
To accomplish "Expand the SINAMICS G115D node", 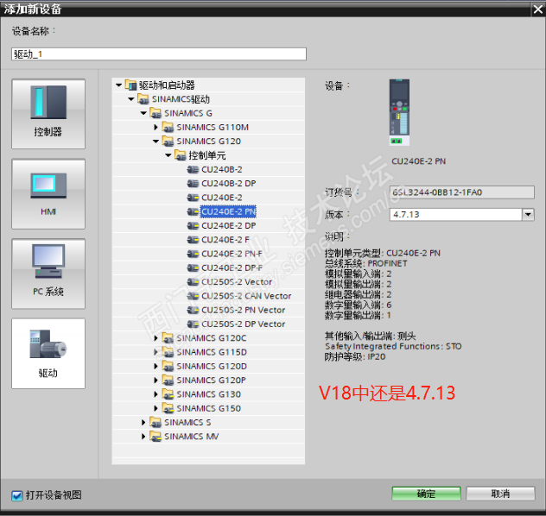I will 156,352.
